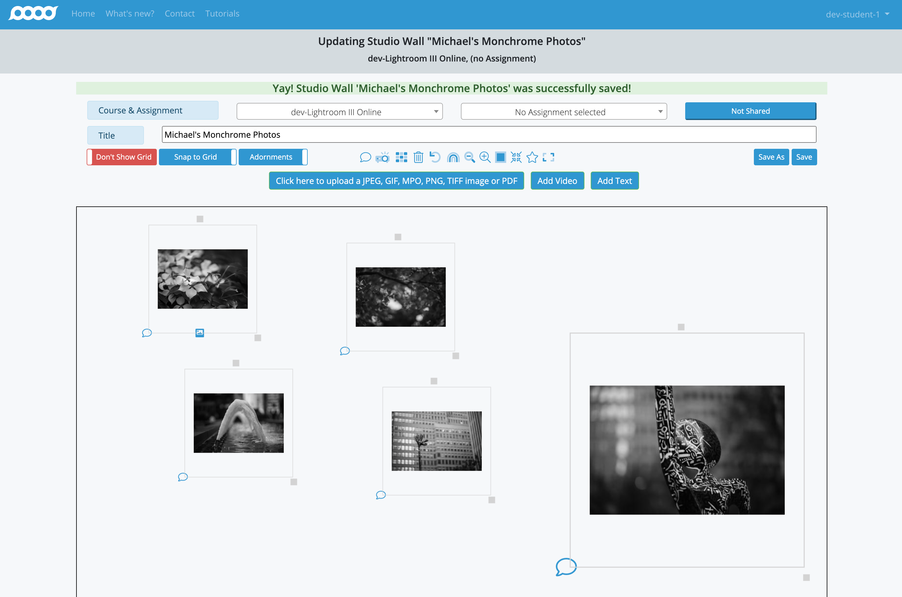Toggle the Not Shared sharing button
The width and height of the screenshot is (902, 597).
click(751, 111)
